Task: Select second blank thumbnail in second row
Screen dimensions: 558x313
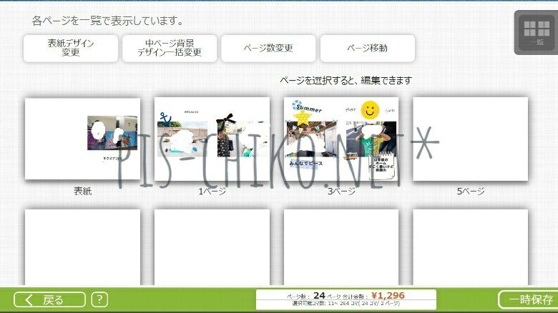Action: click(212, 247)
